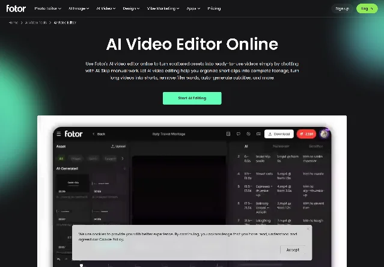Click the black video preview canvas
Image resolution: width=384 pixels, height=267 pixels.
[x=179, y=190]
